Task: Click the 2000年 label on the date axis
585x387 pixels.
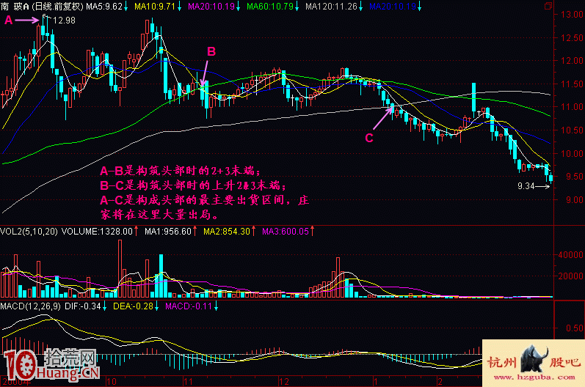Action: click(17, 382)
